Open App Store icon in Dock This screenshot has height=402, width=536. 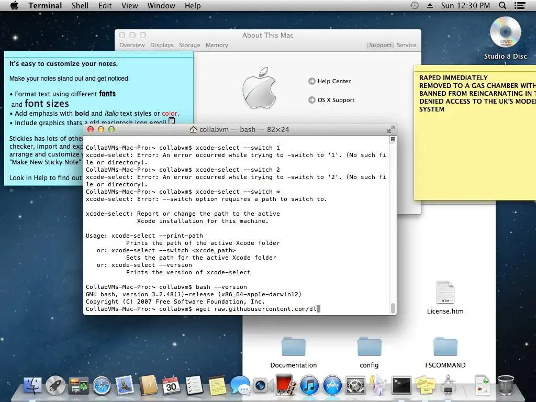pyautogui.click(x=332, y=386)
